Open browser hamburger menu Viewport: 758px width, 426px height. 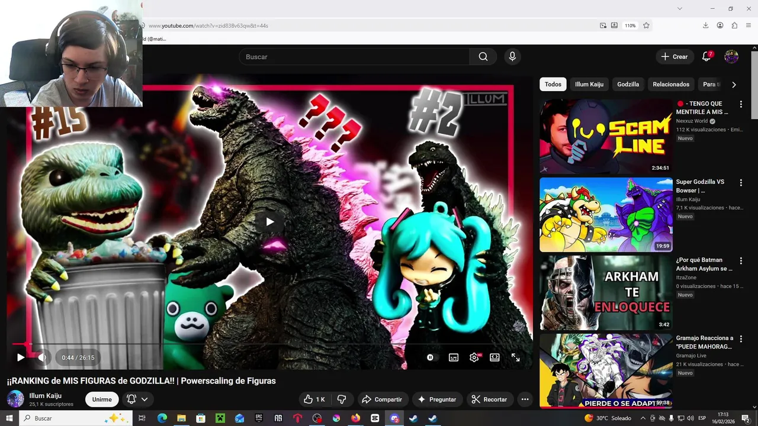749,25
